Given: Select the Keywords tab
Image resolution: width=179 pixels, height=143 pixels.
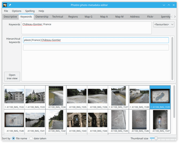Looking at the screenshot, I should click(x=26, y=17).
